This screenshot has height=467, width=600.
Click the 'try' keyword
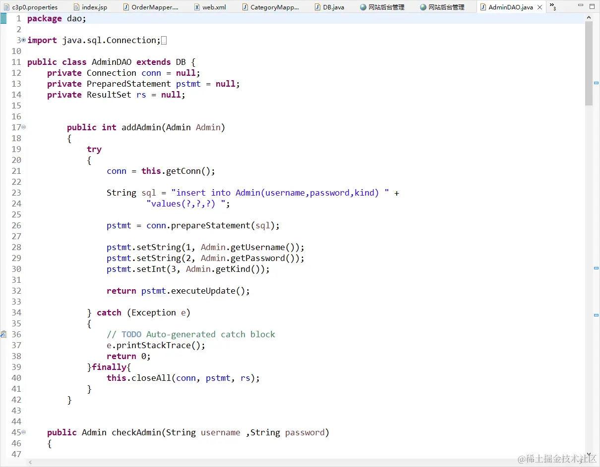pyautogui.click(x=94, y=150)
